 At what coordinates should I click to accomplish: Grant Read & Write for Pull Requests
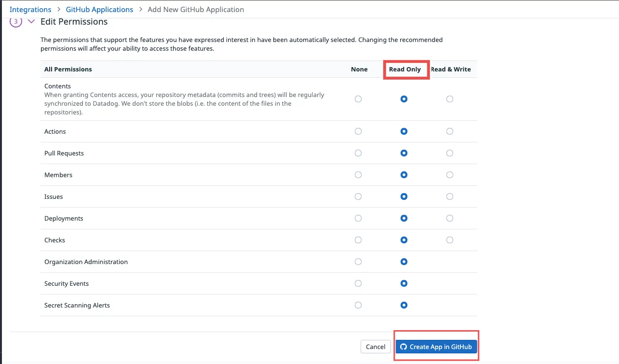450,153
